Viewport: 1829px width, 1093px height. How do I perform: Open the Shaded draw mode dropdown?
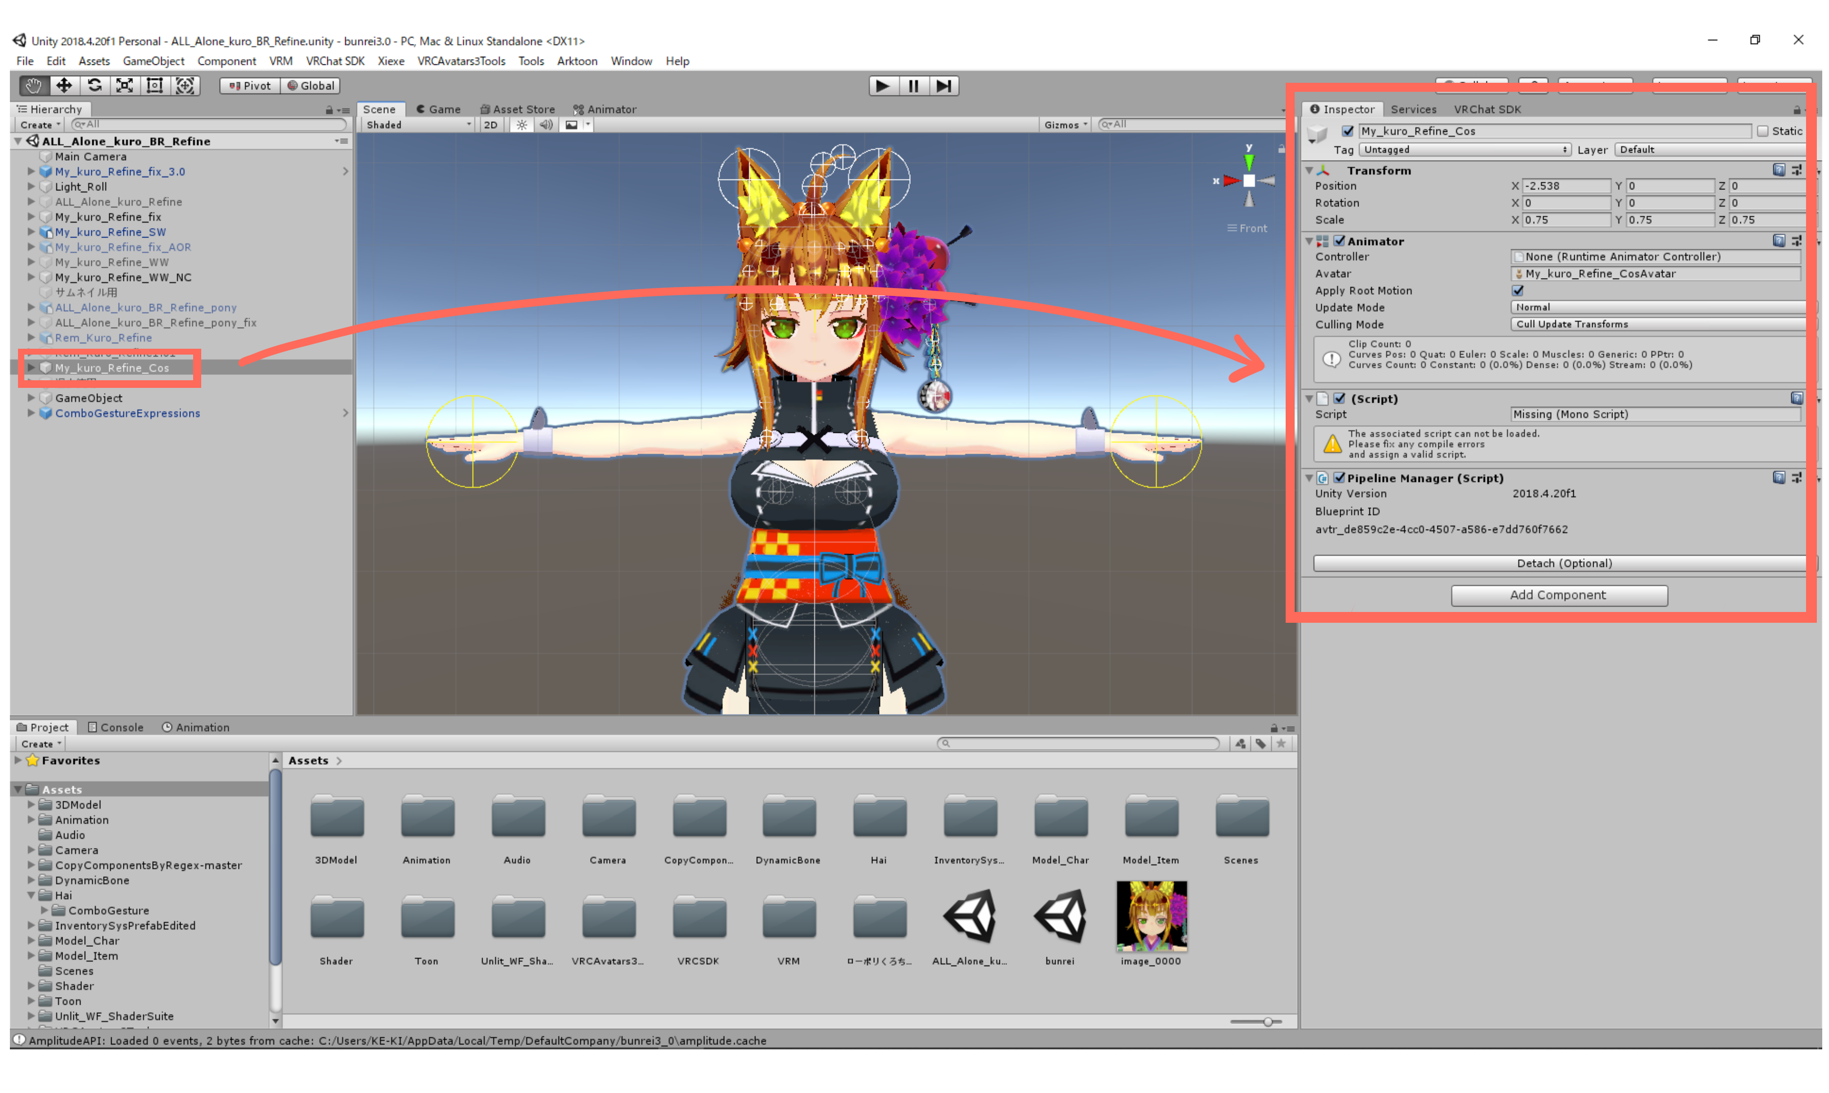point(418,125)
